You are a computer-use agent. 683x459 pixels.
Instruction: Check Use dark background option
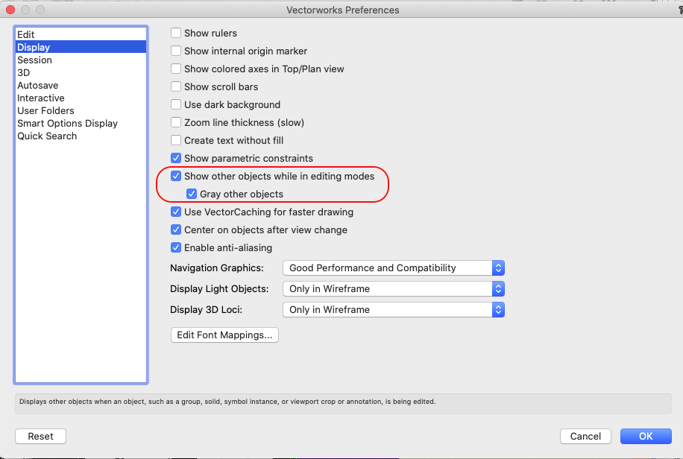(x=177, y=104)
